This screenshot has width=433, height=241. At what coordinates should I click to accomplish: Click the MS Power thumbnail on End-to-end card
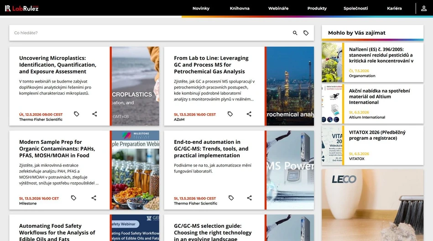point(290,170)
